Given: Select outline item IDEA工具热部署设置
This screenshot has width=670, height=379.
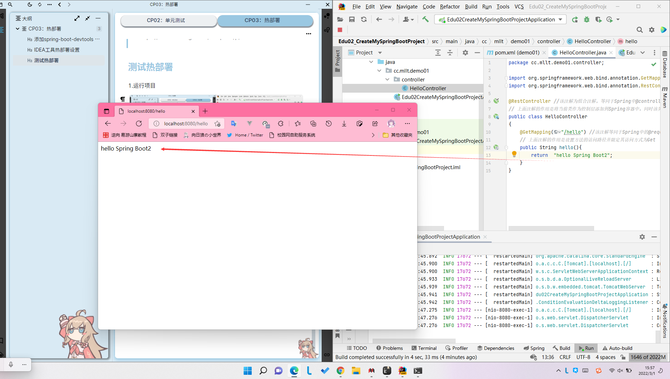Looking at the screenshot, I should pyautogui.click(x=57, y=50).
